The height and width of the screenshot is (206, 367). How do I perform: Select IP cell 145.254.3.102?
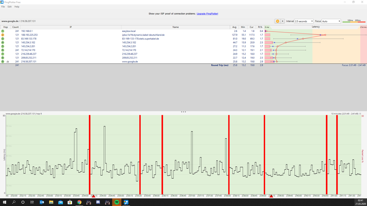pos(28,43)
